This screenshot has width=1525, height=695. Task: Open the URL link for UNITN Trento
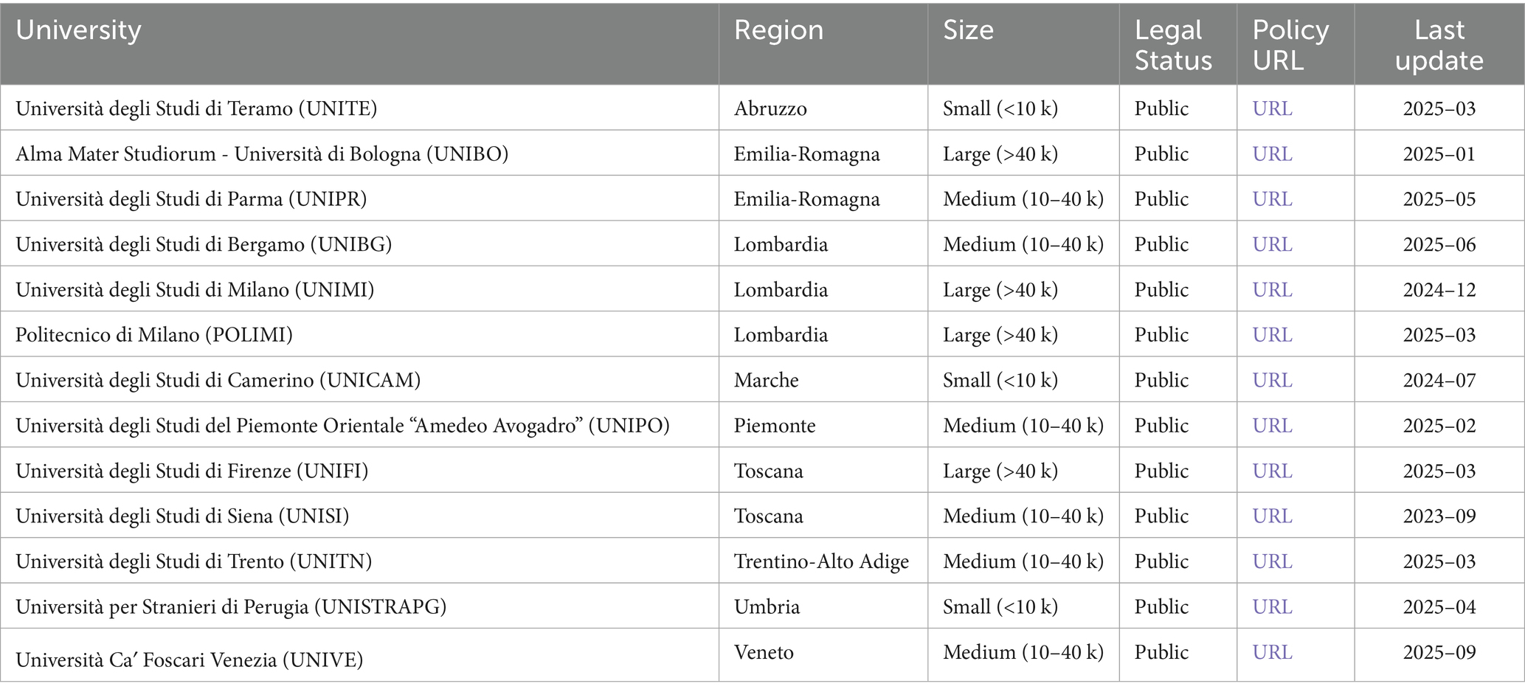(1272, 561)
